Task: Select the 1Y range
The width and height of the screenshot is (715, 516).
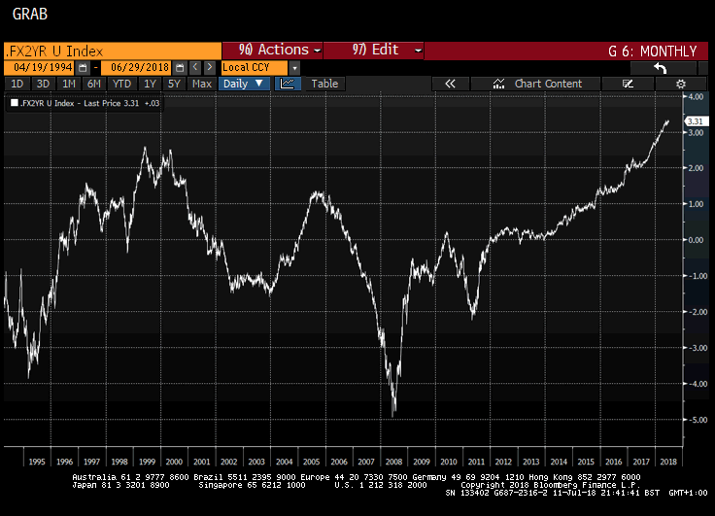Action: coord(150,84)
